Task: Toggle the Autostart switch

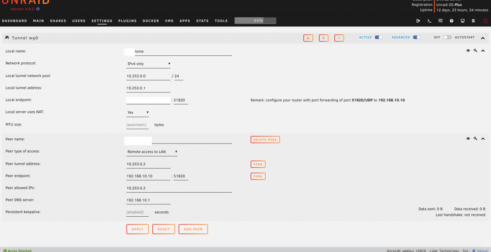Action: point(447,37)
